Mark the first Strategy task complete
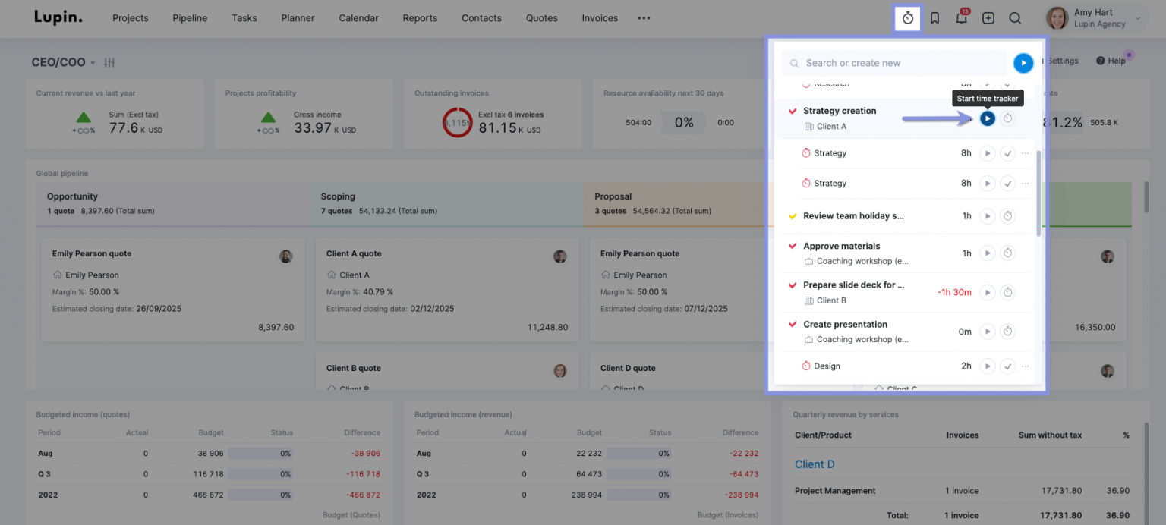The width and height of the screenshot is (1166, 525). (1007, 152)
